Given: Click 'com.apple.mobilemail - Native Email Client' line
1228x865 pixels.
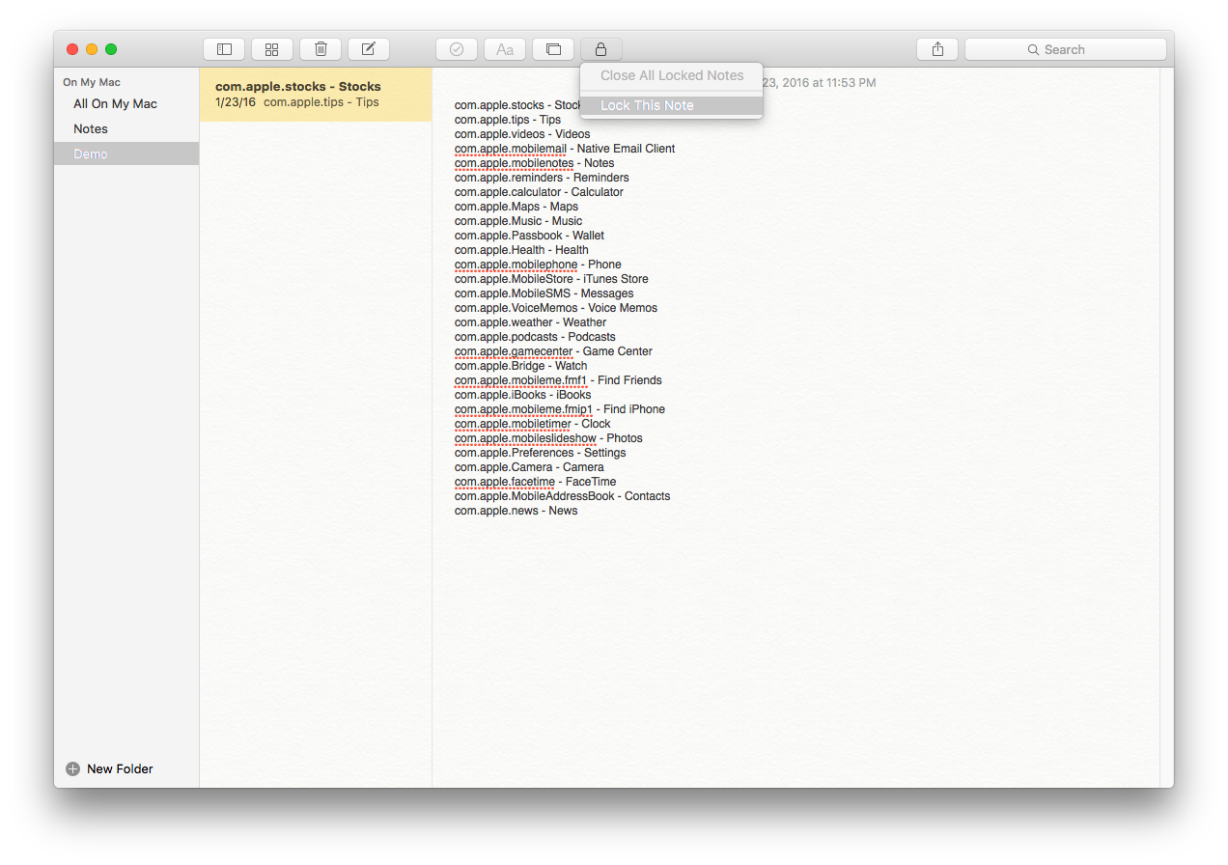Looking at the screenshot, I should coord(565,149).
